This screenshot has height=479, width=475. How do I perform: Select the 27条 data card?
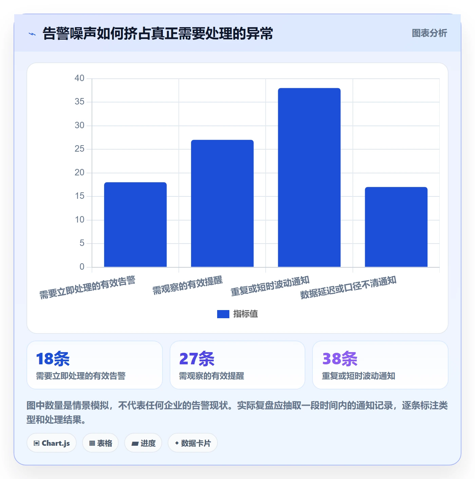[x=237, y=365]
